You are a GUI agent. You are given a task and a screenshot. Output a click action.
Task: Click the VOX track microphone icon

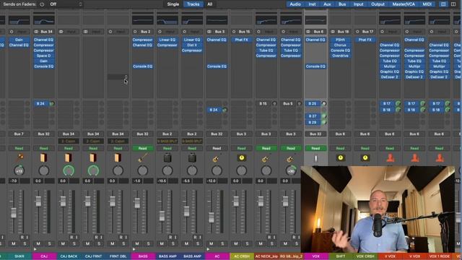point(315,158)
